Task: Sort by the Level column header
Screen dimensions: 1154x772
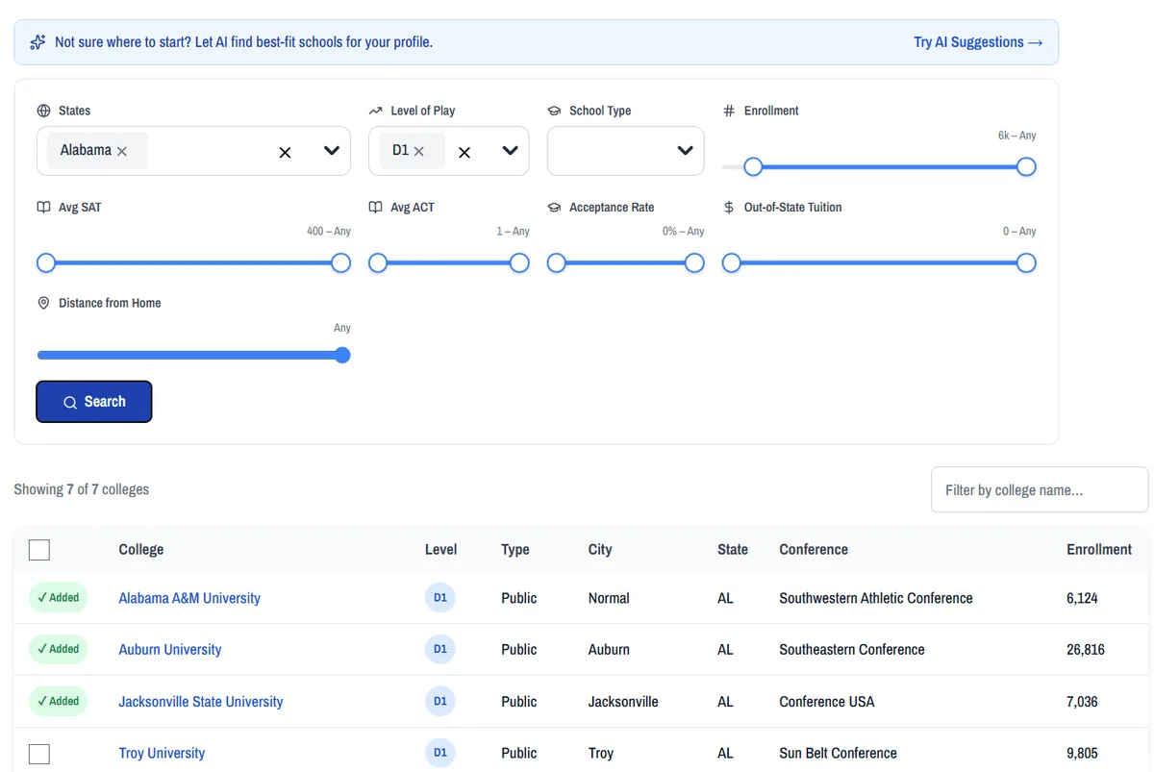Action: tap(441, 550)
